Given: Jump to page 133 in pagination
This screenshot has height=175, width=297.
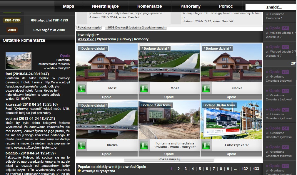Looking at the screenshot, I should [x=256, y=169].
